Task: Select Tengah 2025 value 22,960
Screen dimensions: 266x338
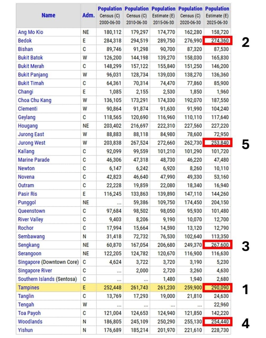Action: 221,304
